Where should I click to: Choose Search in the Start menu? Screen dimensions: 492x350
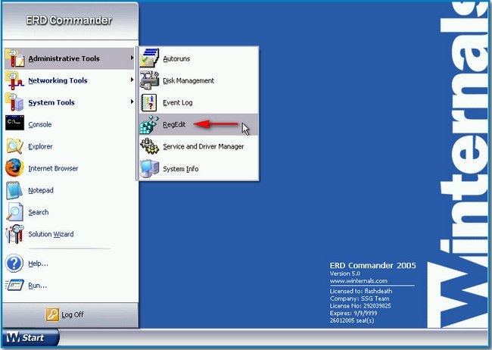39,212
